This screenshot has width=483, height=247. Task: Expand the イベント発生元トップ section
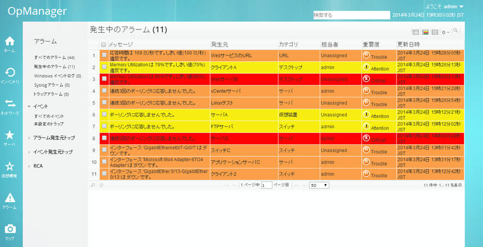29,152
